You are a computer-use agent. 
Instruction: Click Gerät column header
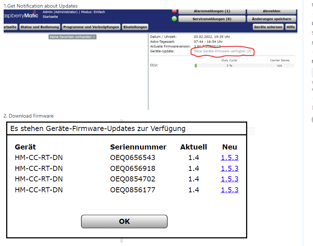pos(25,147)
